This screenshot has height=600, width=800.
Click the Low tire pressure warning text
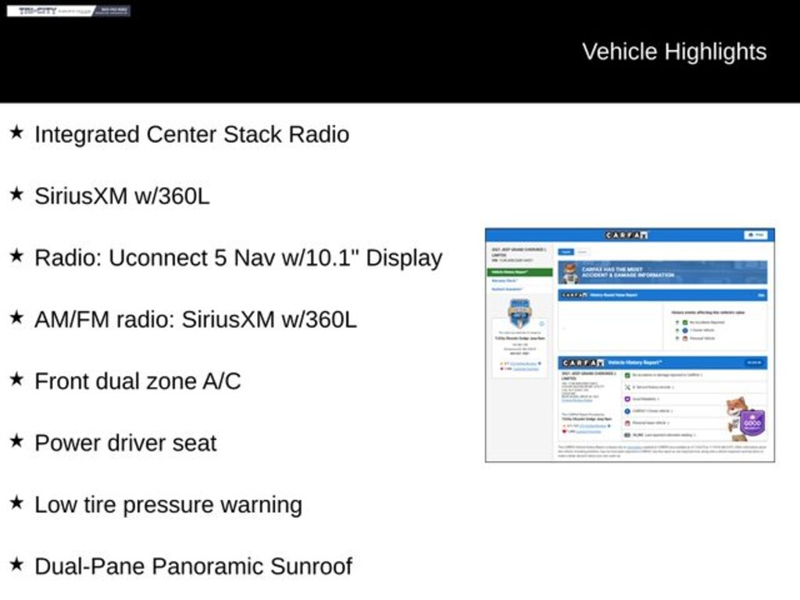168,505
